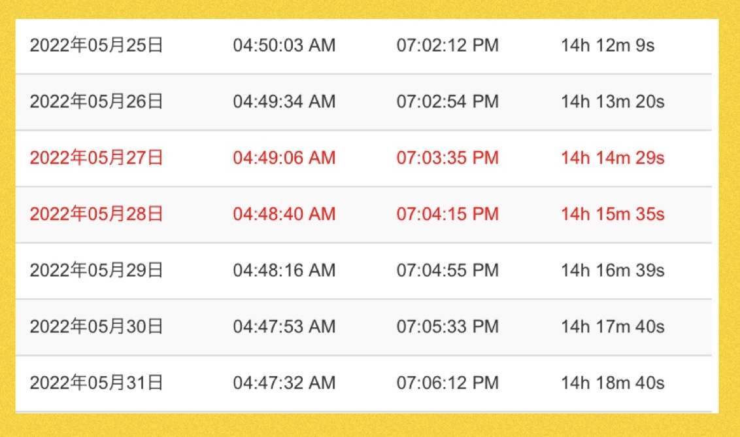Select highlighted date 2022年05月28日
Image resolution: width=740 pixels, height=437 pixels.
96,214
